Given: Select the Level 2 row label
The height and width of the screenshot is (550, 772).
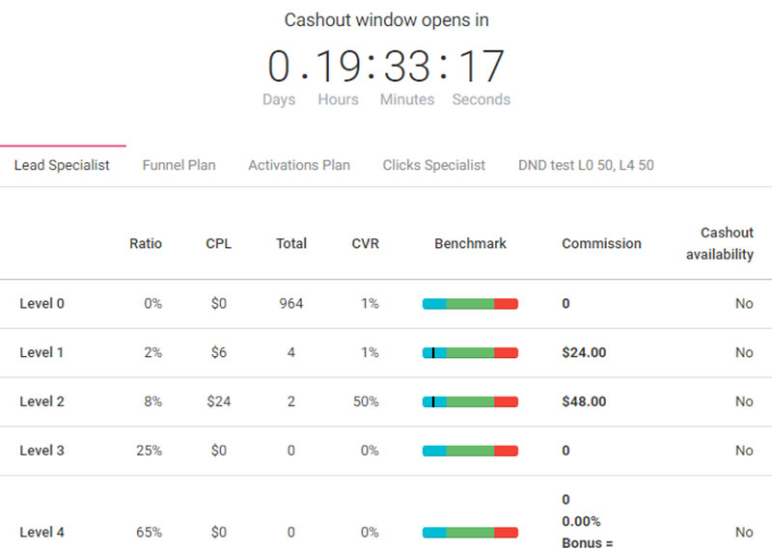Looking at the screenshot, I should tap(41, 401).
